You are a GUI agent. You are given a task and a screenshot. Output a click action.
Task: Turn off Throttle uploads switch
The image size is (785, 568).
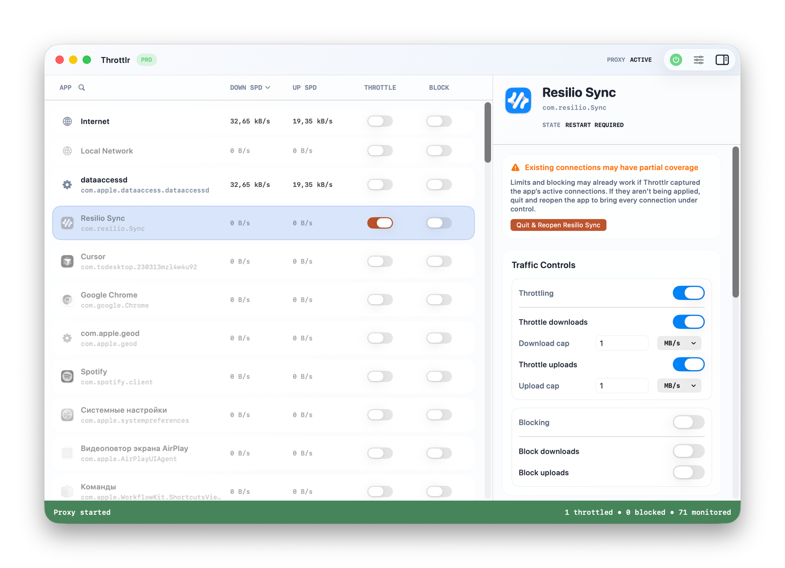pos(688,365)
